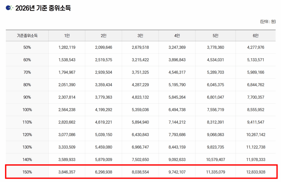The image size is (281, 182).
Task: Click the cell 3,846,357
Action: tap(67, 172)
